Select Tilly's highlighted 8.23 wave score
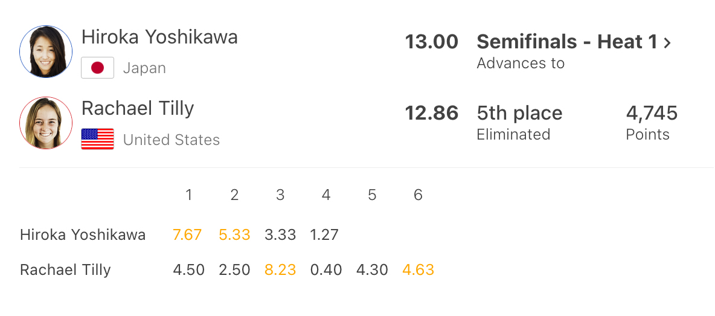The width and height of the screenshot is (715, 316). (280, 269)
